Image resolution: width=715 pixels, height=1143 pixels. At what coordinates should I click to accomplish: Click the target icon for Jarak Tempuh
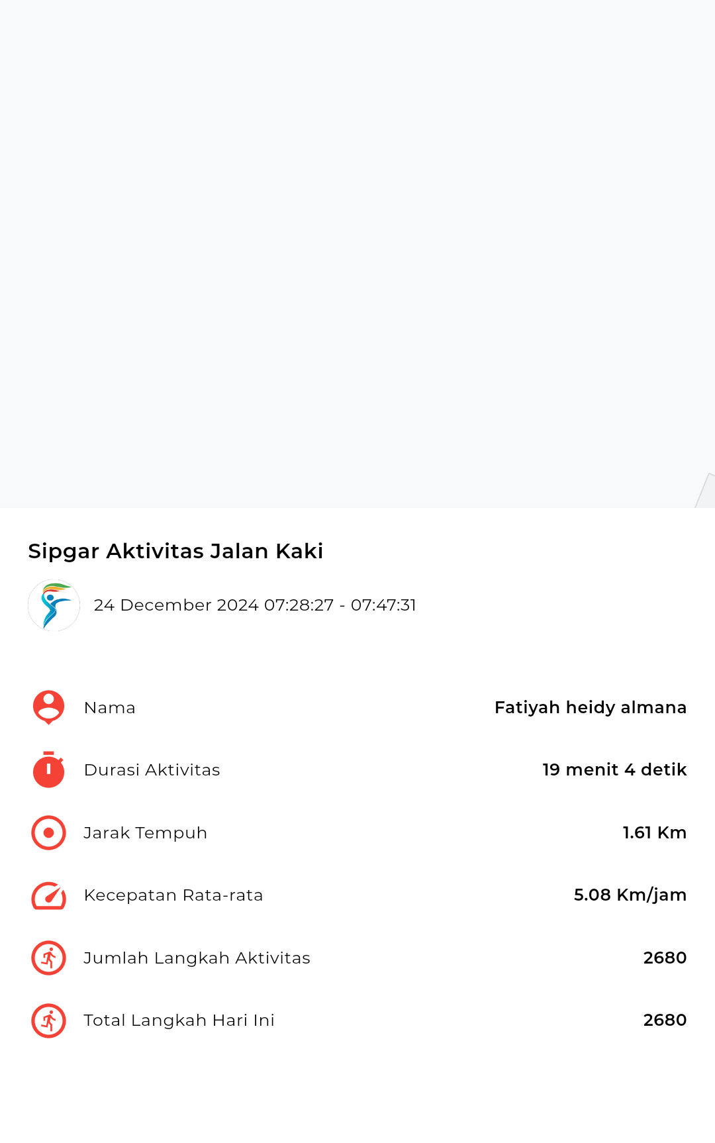click(48, 832)
